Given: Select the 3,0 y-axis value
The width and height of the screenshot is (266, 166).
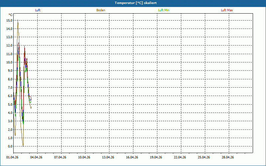Looking at the screenshot, I should coord(10,121).
